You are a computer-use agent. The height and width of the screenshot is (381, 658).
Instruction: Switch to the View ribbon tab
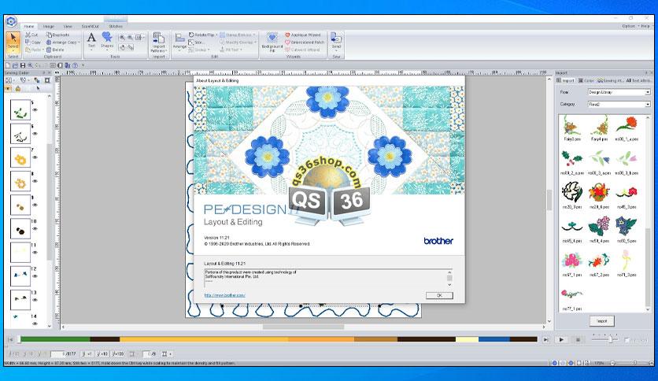(68, 26)
